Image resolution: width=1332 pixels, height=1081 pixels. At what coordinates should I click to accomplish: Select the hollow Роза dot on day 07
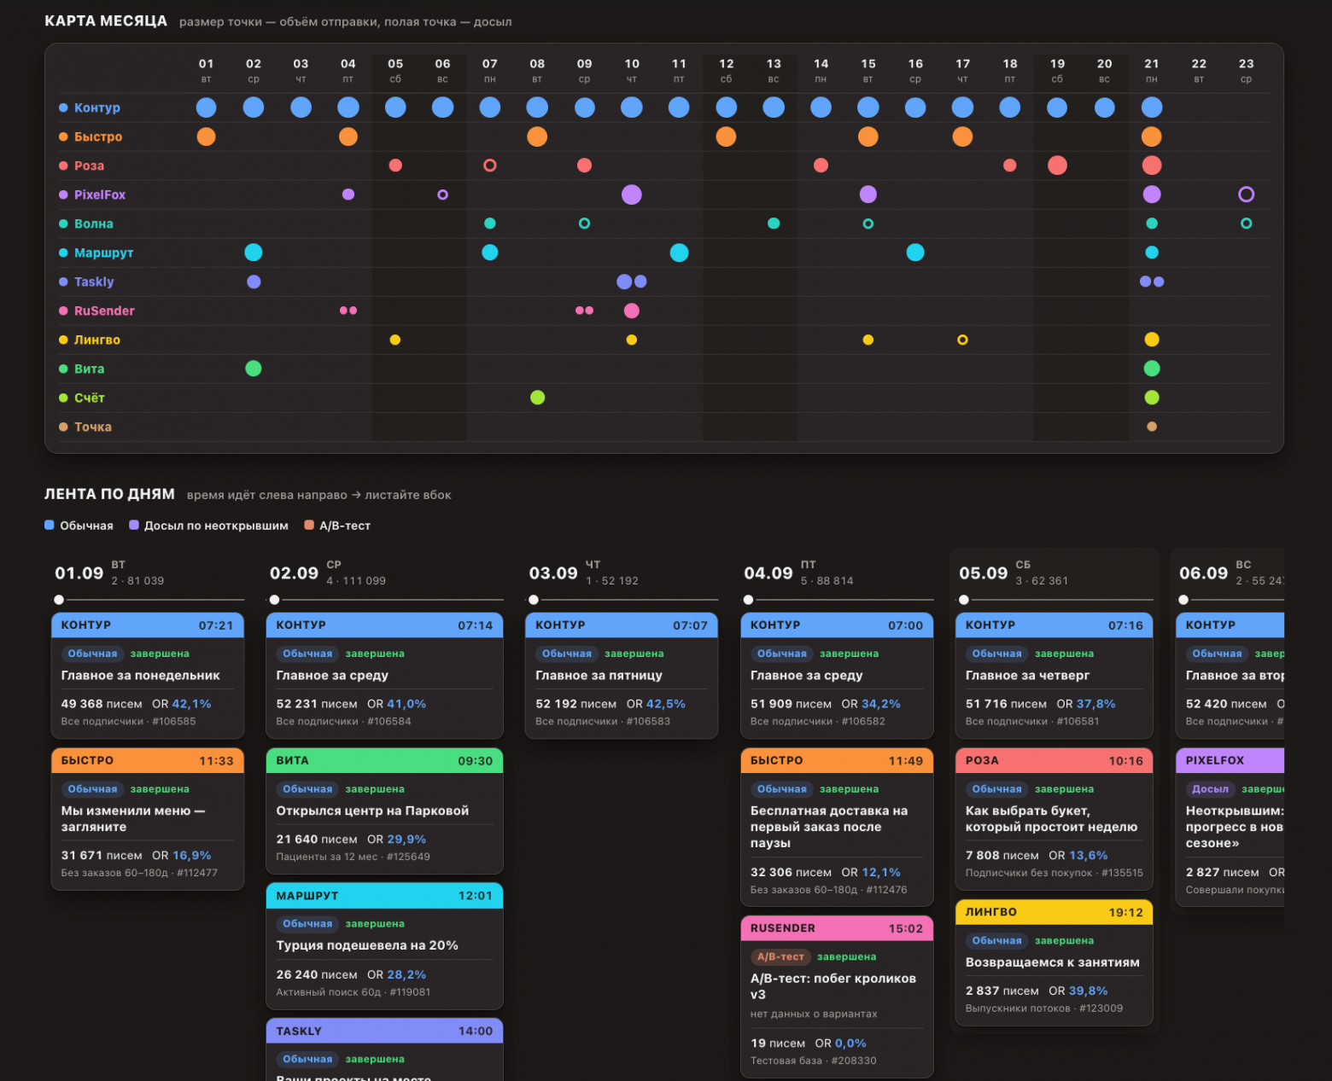pyautogui.click(x=490, y=166)
